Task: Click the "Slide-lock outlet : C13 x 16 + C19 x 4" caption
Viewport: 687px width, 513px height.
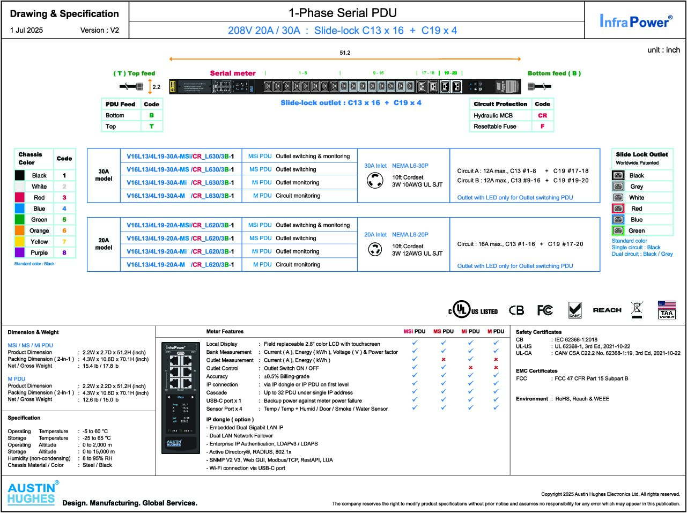Action: point(351,102)
